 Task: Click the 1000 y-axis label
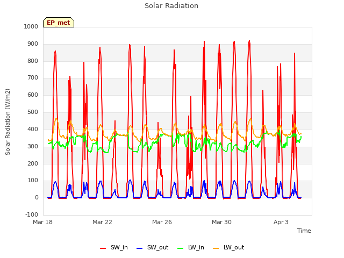(31, 26)
